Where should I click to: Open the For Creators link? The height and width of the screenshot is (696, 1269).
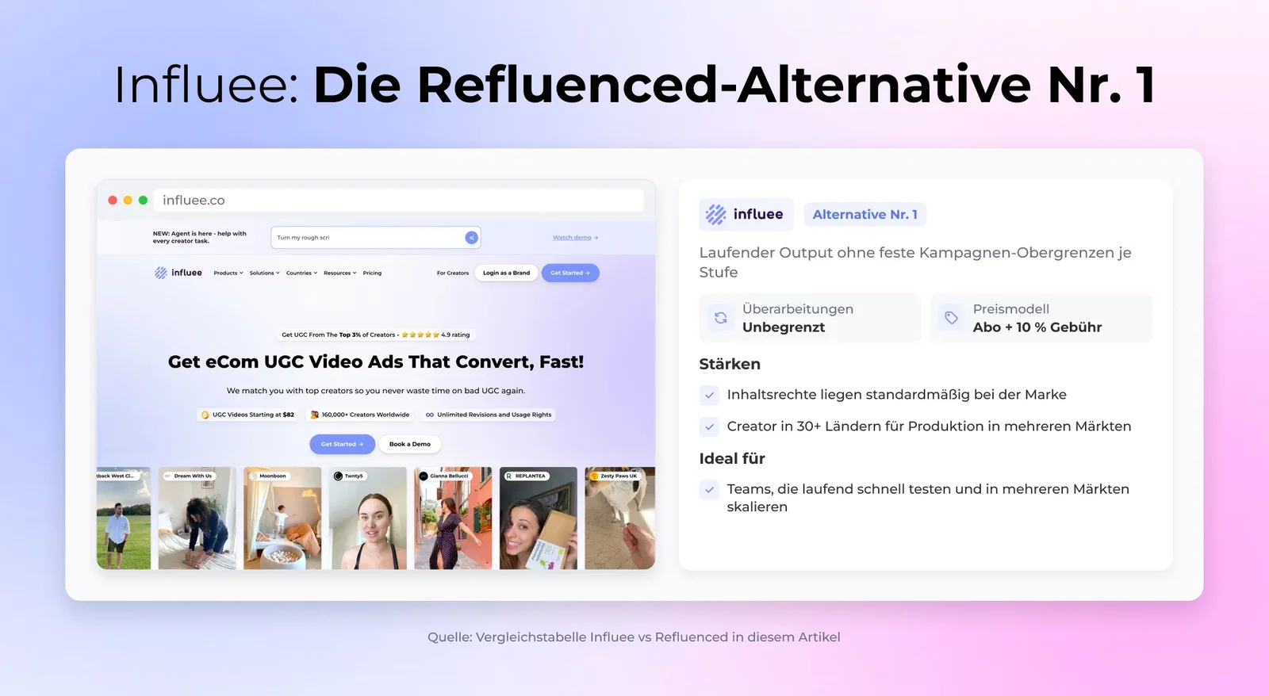pos(453,273)
